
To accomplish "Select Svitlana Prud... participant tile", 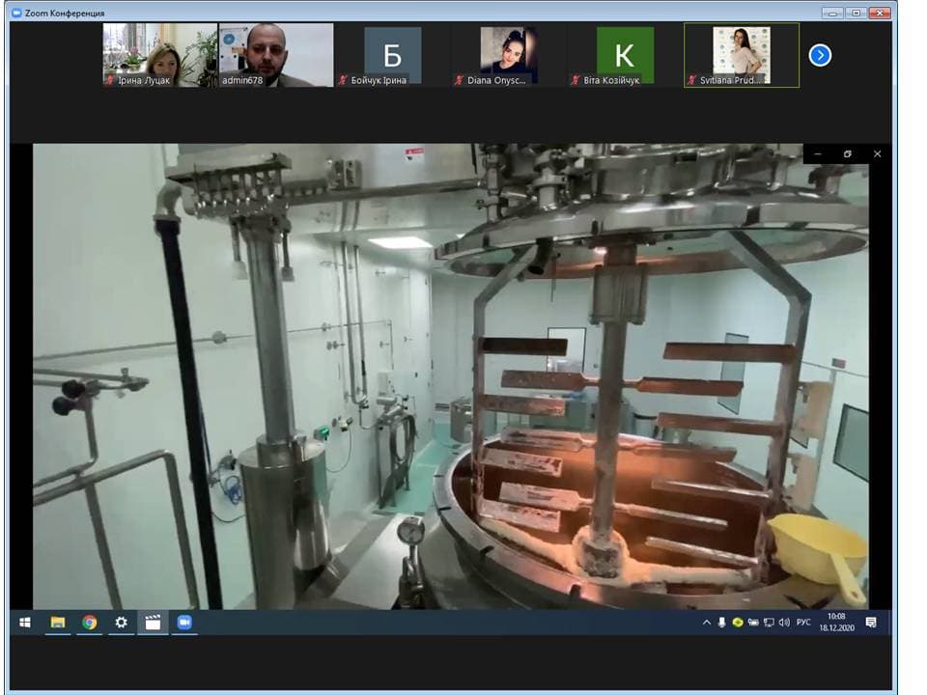I will coord(741,55).
